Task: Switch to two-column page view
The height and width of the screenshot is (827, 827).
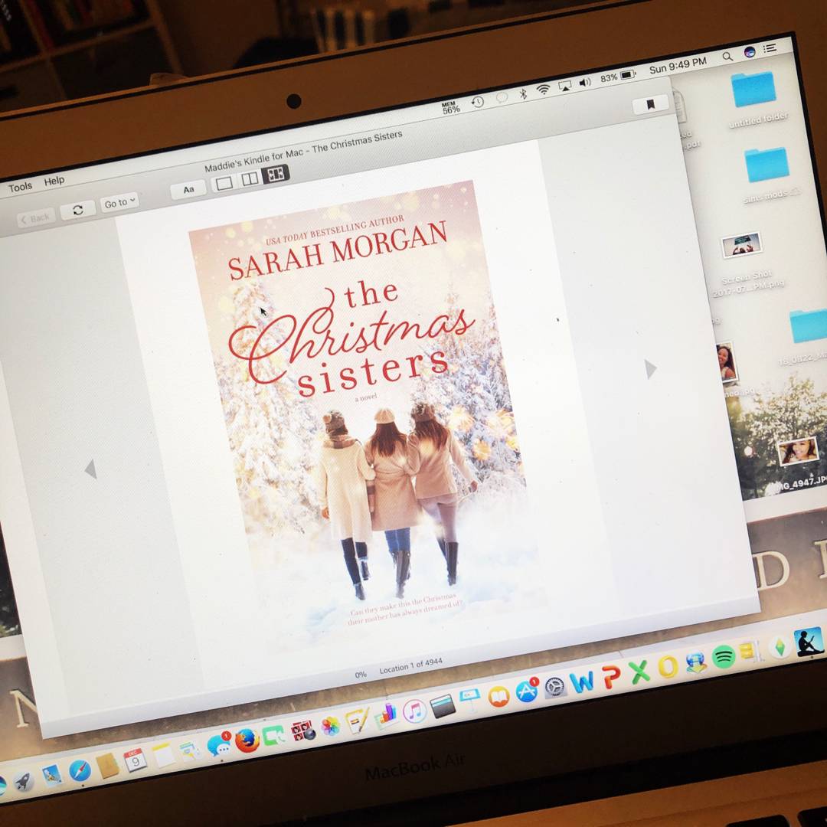Action: pos(250,178)
